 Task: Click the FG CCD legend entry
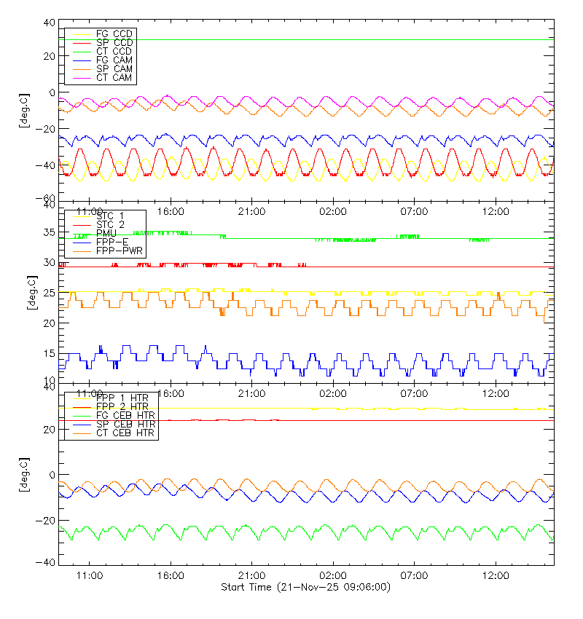114,34
